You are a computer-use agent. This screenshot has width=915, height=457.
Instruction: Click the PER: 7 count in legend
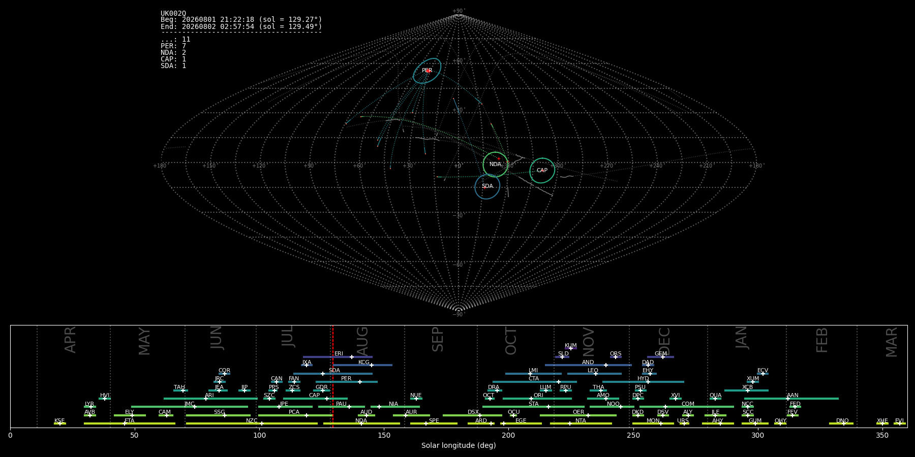tap(173, 46)
